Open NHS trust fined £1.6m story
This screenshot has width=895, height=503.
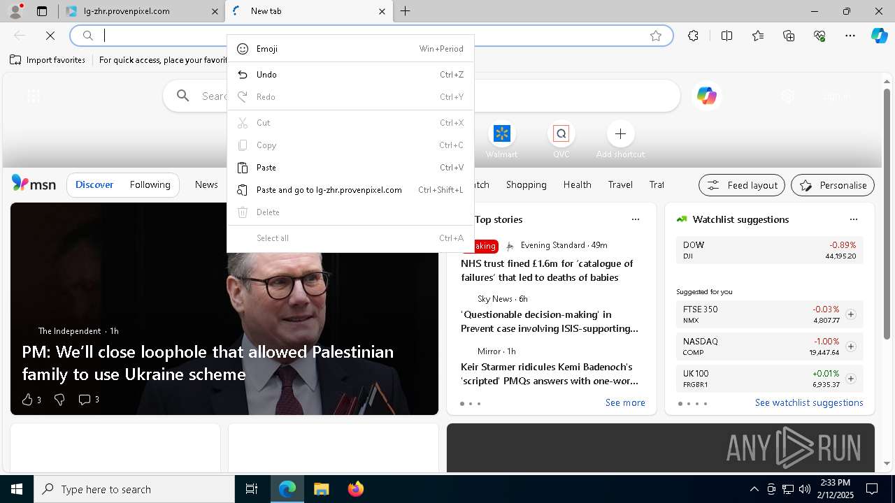(547, 270)
